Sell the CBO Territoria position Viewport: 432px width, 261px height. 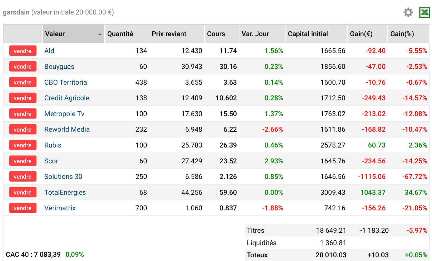pyautogui.click(x=23, y=82)
